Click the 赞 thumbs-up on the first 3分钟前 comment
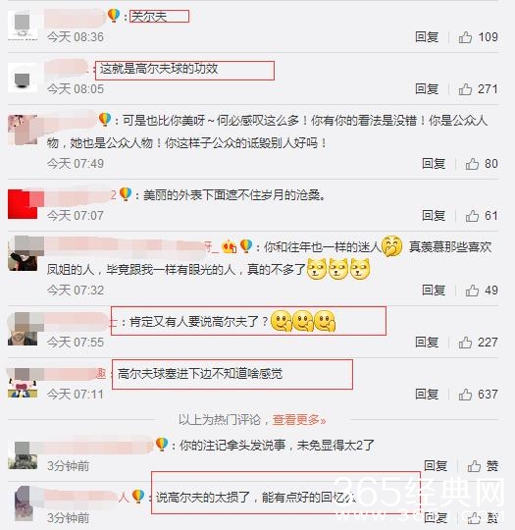 474,466
